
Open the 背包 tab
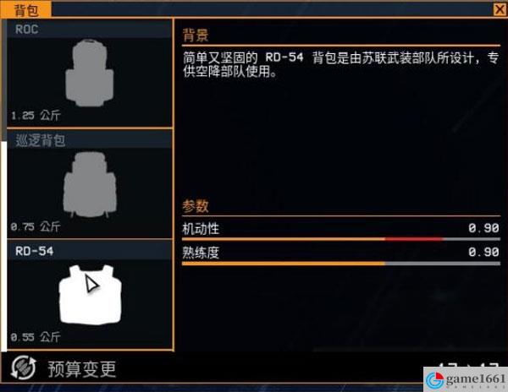[x=25, y=9]
